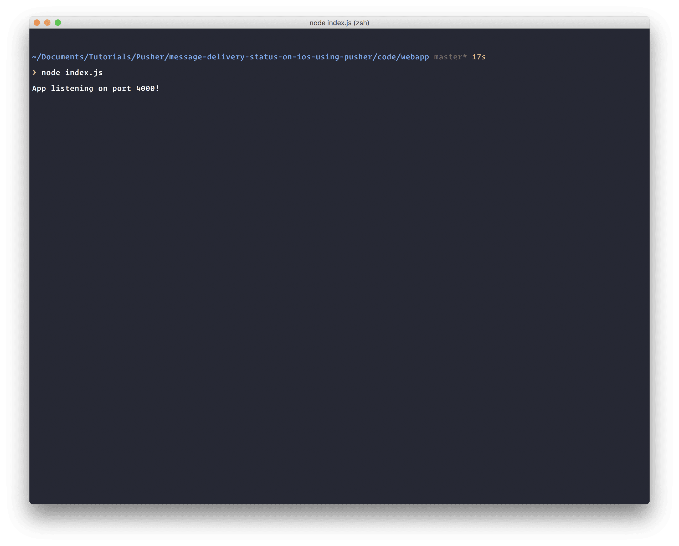
Task: Click the word 'App' in the output
Action: coord(39,89)
